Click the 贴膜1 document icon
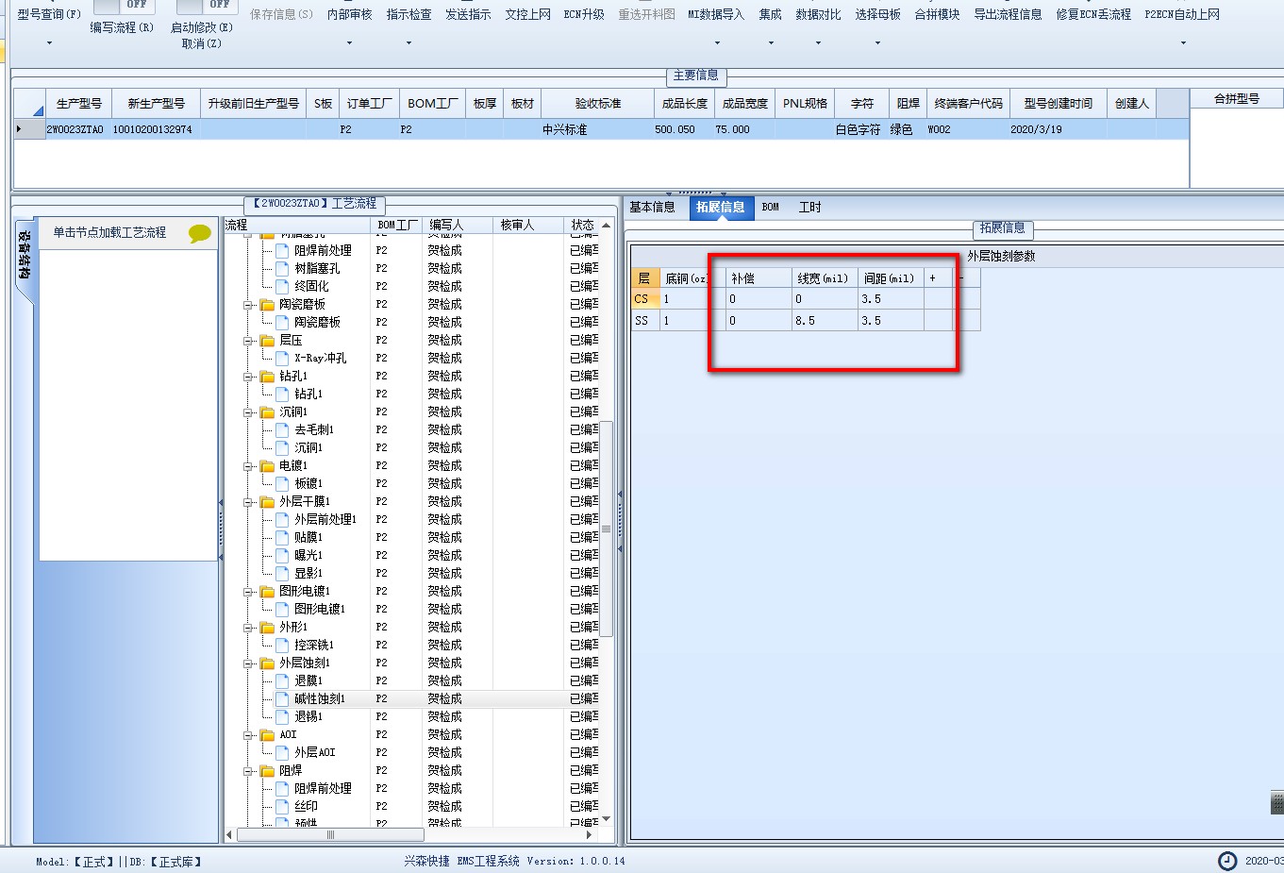Screen dimensions: 1284x873 point(282,537)
